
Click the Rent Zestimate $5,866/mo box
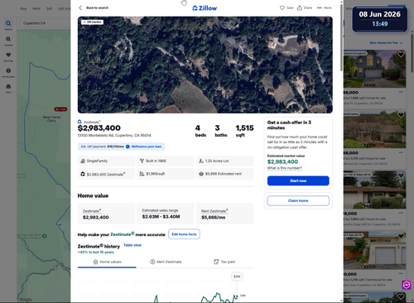pos(225,214)
